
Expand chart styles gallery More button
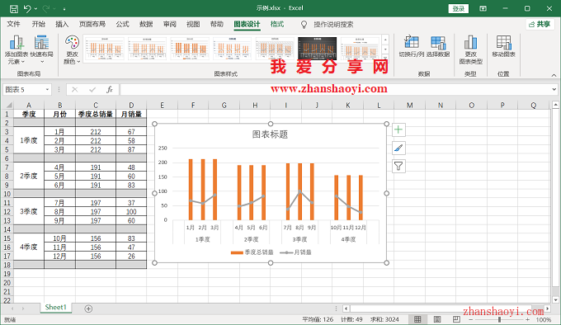tap(385, 57)
